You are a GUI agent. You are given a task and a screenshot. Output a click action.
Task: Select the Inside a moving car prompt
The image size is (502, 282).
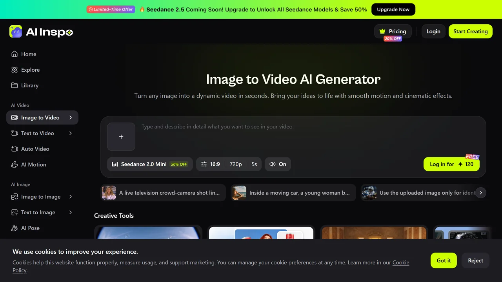coord(293,193)
